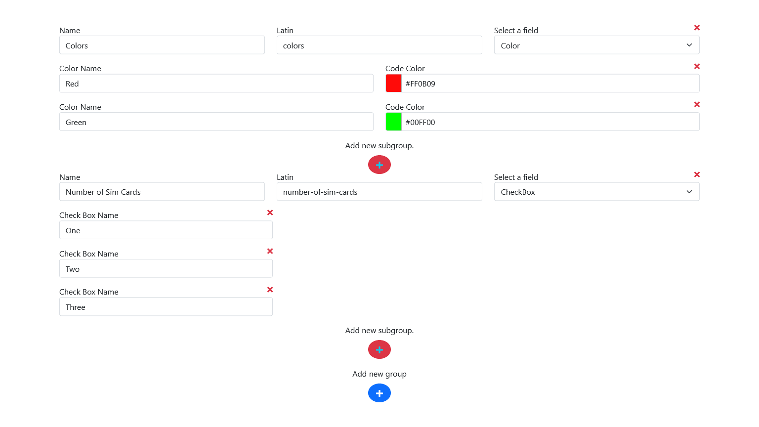Remove the Number of Sim Cards group
759x427 pixels.
tap(697, 174)
